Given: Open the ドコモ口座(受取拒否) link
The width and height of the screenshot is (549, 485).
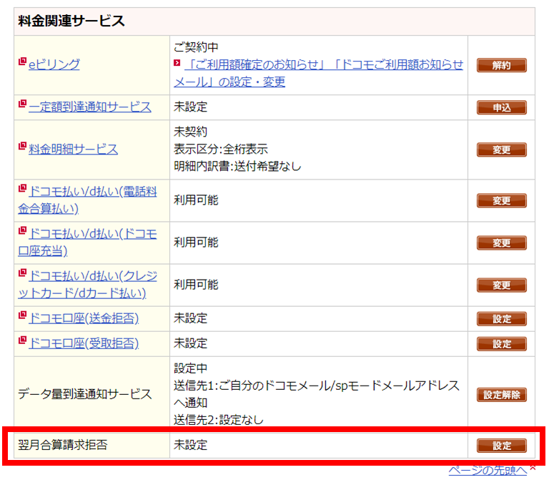Looking at the screenshot, I should click(84, 343).
